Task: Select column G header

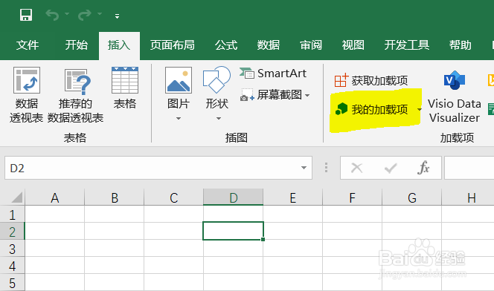Action: point(411,197)
